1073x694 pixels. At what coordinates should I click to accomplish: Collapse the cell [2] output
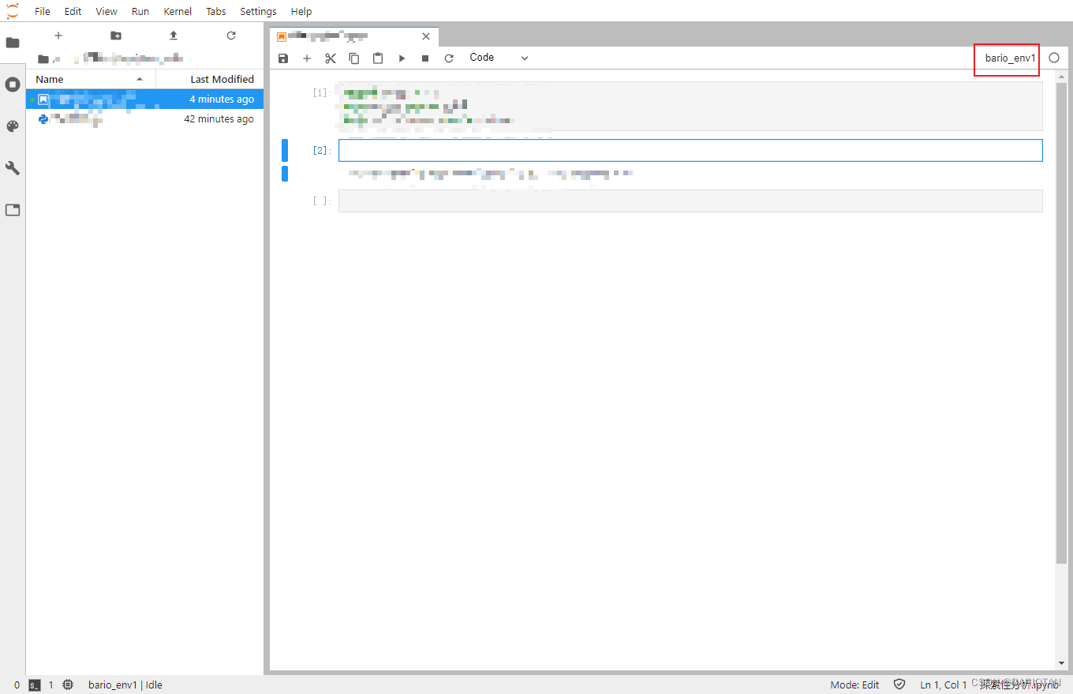click(x=285, y=173)
